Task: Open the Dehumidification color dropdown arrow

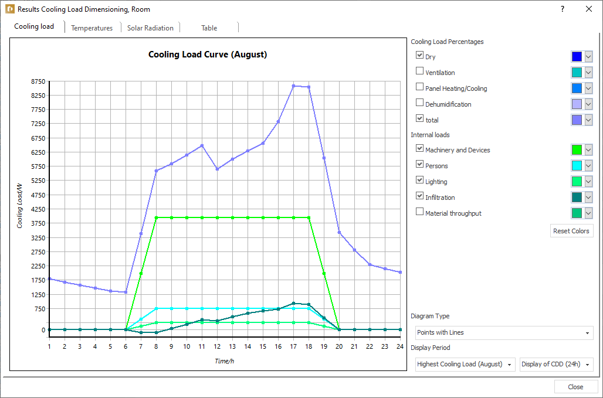Action: coord(588,104)
